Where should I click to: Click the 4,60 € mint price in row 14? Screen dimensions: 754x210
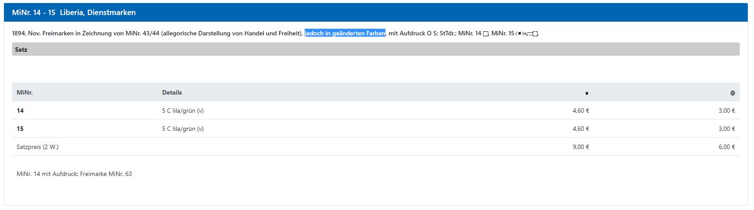coord(581,111)
